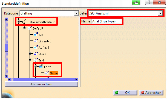Cancel with the Abbrechen button

click(x=151, y=93)
